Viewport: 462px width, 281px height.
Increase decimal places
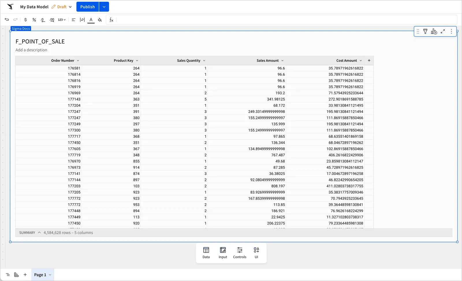[x=52, y=20]
